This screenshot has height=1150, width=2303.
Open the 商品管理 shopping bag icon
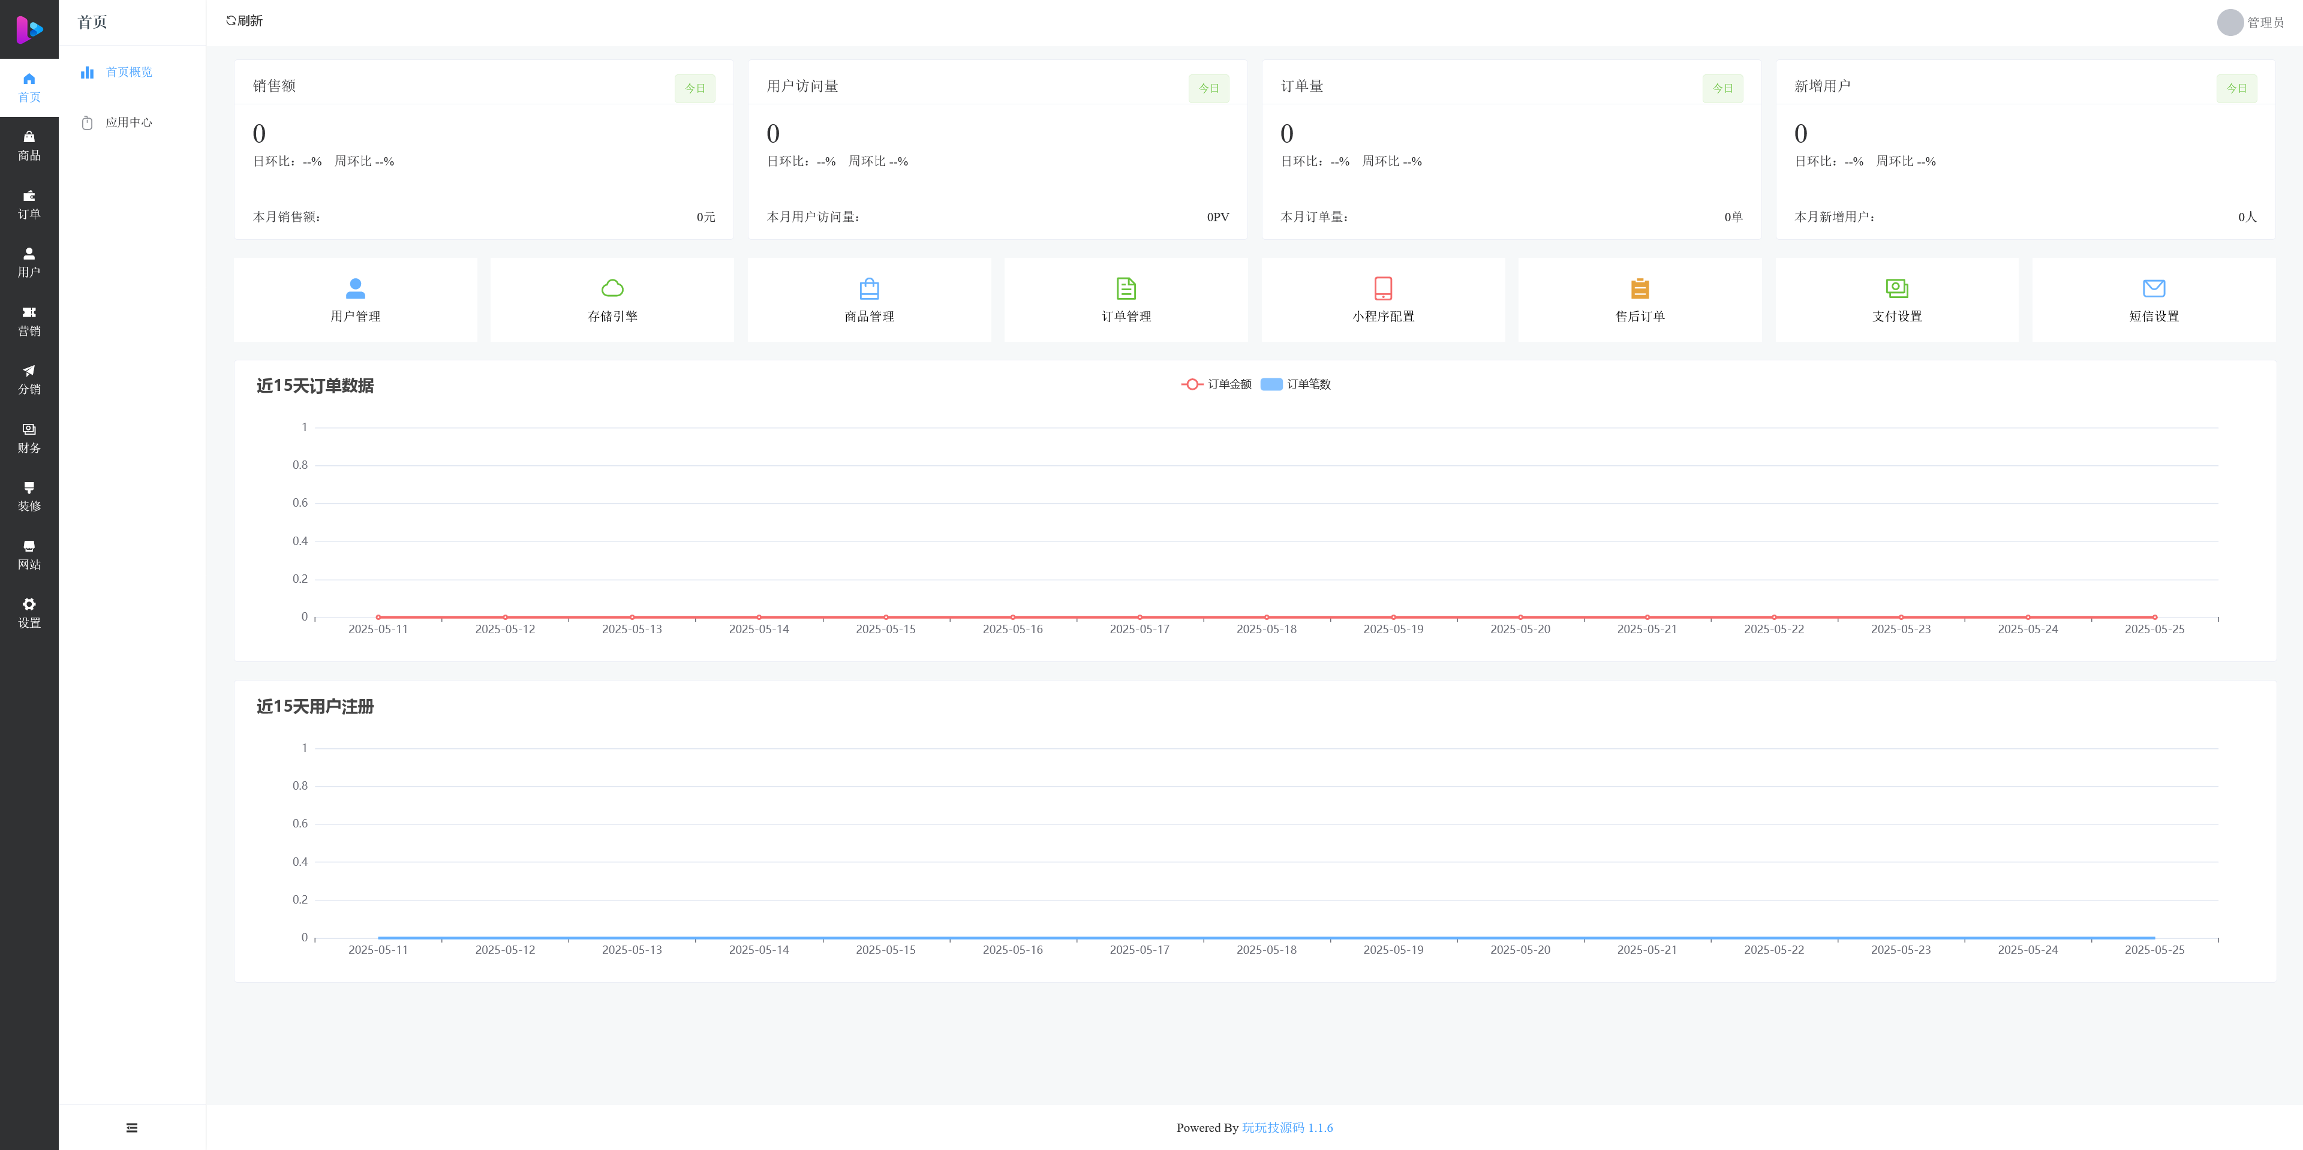tap(869, 288)
